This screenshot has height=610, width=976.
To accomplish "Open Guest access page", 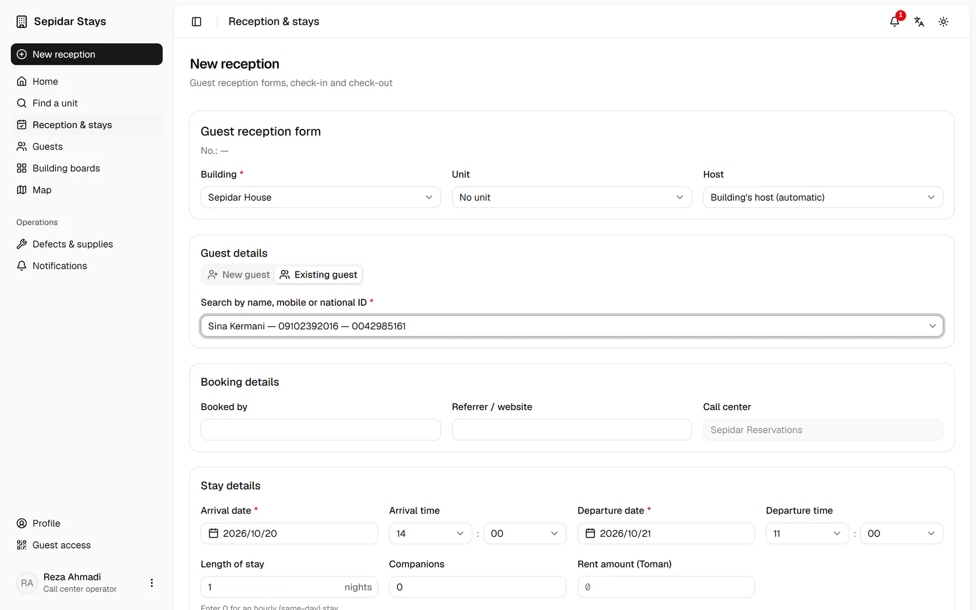I will (87, 545).
